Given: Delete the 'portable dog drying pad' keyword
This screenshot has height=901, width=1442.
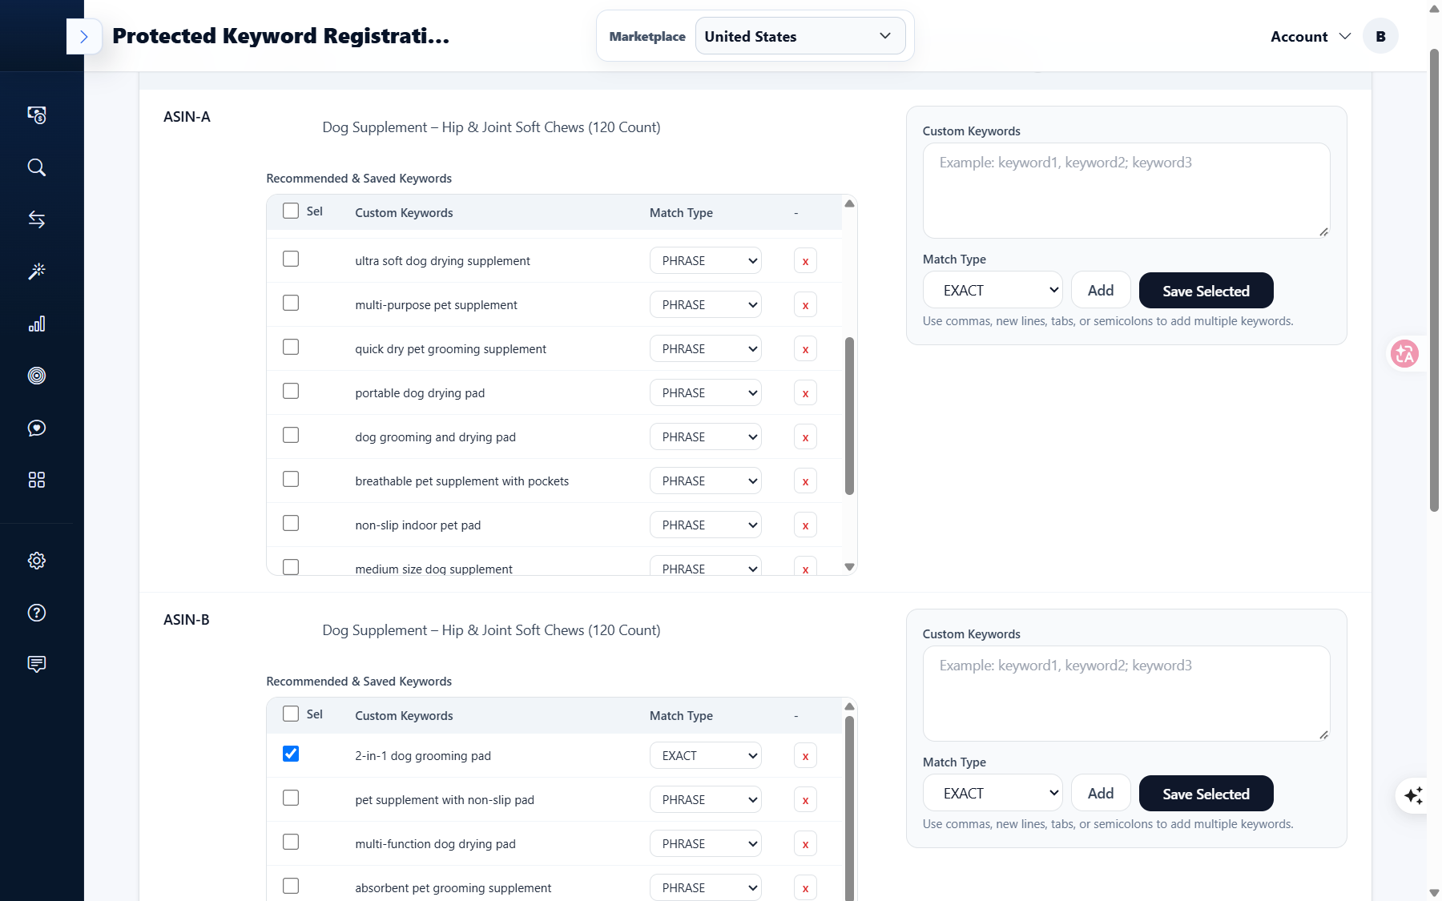Looking at the screenshot, I should pos(805,393).
